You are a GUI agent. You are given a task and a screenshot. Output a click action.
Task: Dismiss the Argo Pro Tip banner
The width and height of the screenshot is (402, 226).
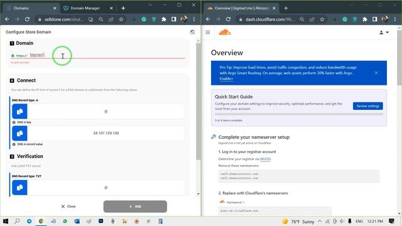[376, 73]
